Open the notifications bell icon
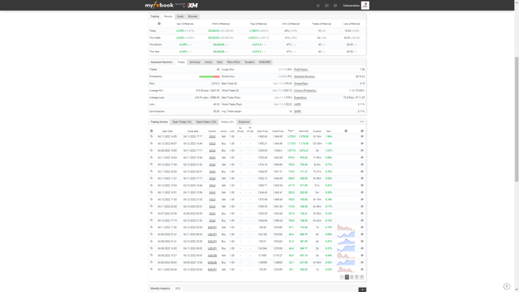The height and width of the screenshot is (292, 519). (319, 6)
